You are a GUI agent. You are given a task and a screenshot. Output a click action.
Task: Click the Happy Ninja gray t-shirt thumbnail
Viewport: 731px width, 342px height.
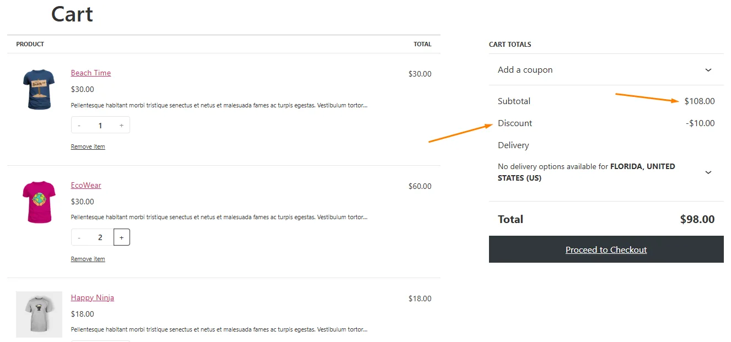[x=39, y=314]
